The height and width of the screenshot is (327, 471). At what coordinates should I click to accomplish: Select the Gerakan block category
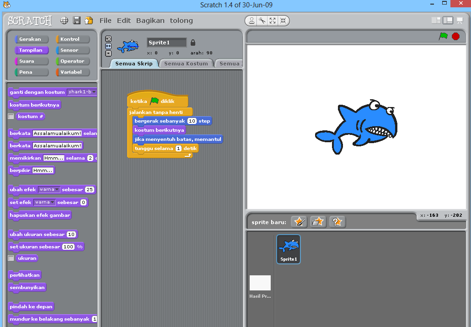click(31, 39)
